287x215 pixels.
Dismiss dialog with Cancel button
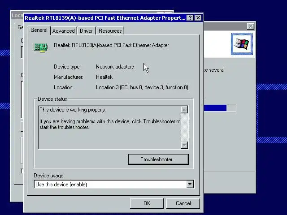(183, 203)
